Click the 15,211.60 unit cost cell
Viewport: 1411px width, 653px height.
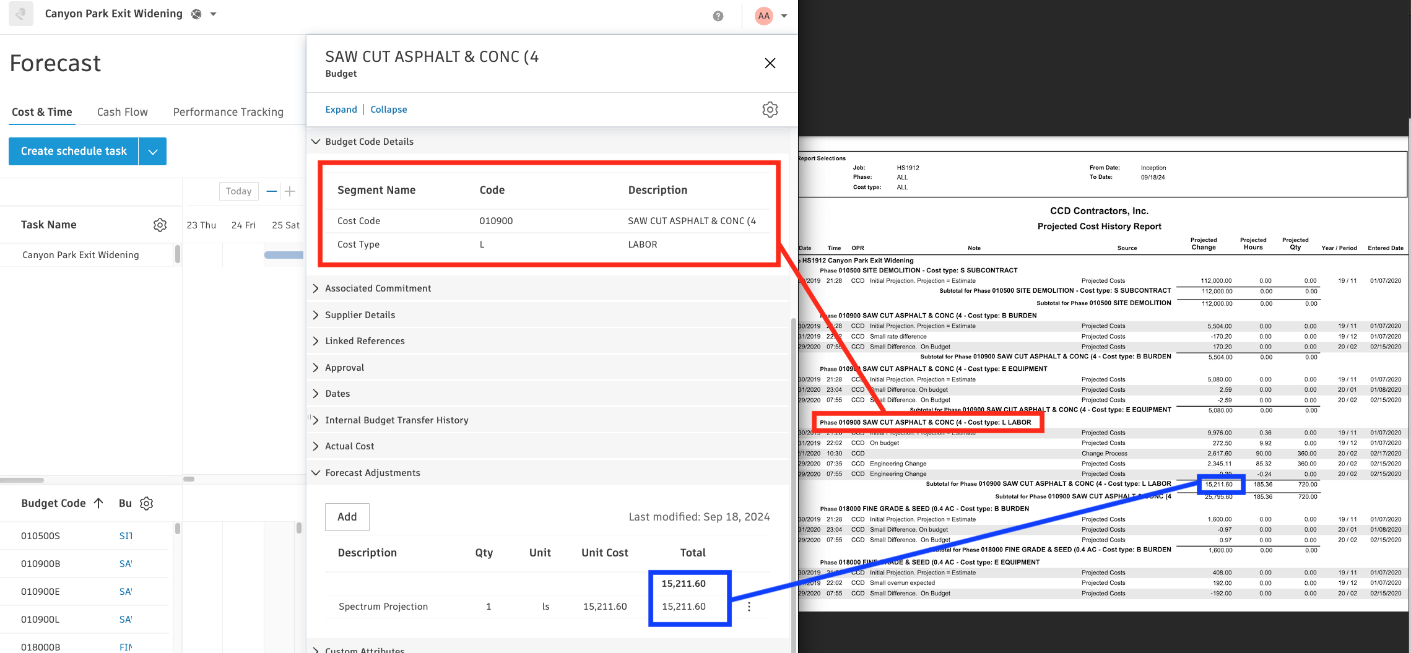[x=605, y=607]
